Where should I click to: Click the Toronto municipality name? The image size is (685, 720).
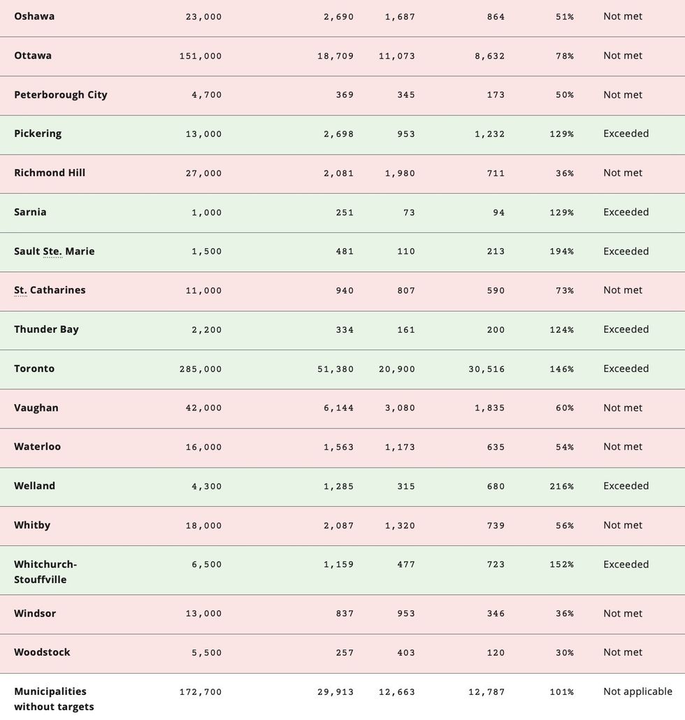click(x=34, y=368)
